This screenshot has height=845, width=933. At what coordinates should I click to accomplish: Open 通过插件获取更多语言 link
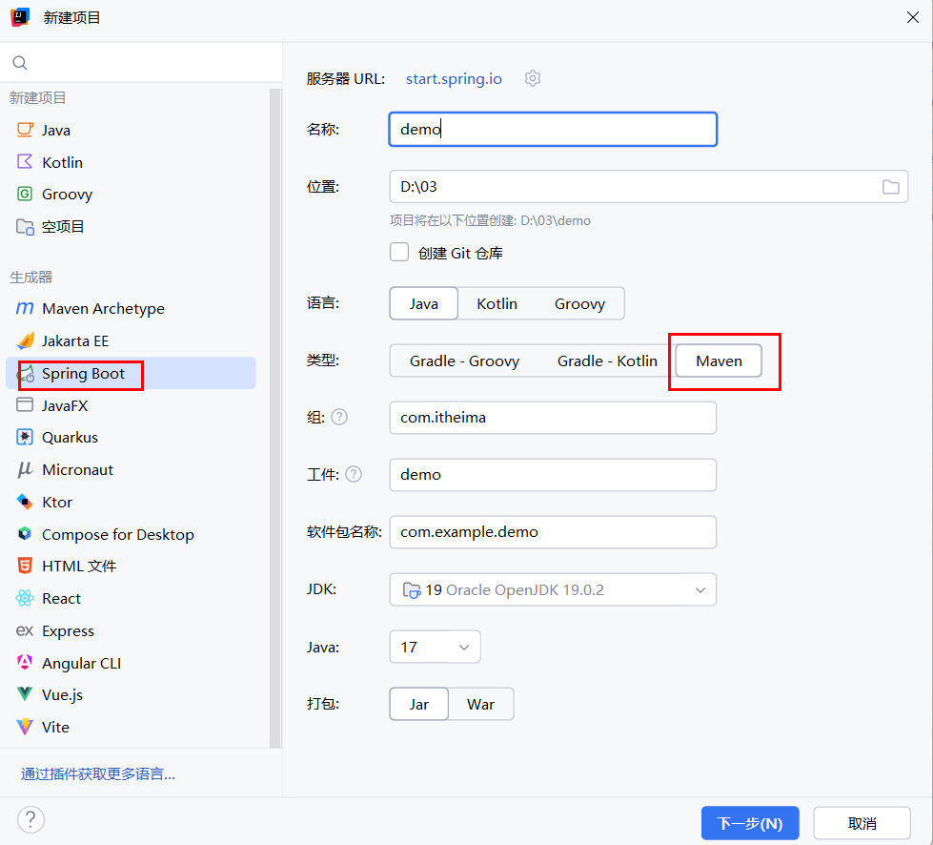[x=98, y=773]
